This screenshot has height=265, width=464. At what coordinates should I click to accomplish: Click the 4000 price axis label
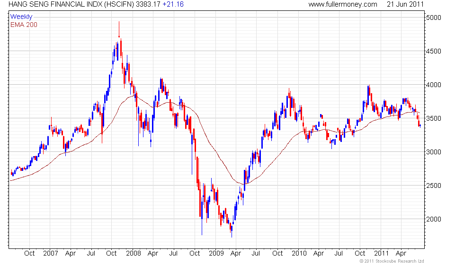click(x=433, y=85)
